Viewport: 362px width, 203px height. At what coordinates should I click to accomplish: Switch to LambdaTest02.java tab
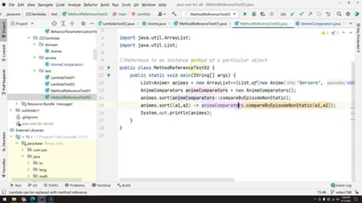118,24
